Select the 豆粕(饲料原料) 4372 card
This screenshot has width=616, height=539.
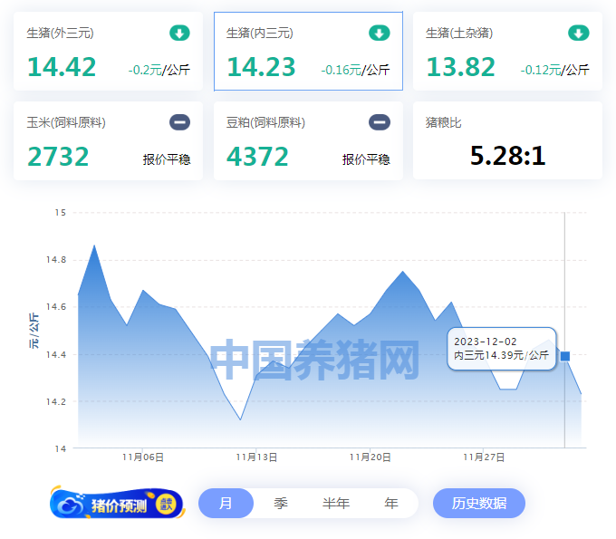tap(308, 140)
